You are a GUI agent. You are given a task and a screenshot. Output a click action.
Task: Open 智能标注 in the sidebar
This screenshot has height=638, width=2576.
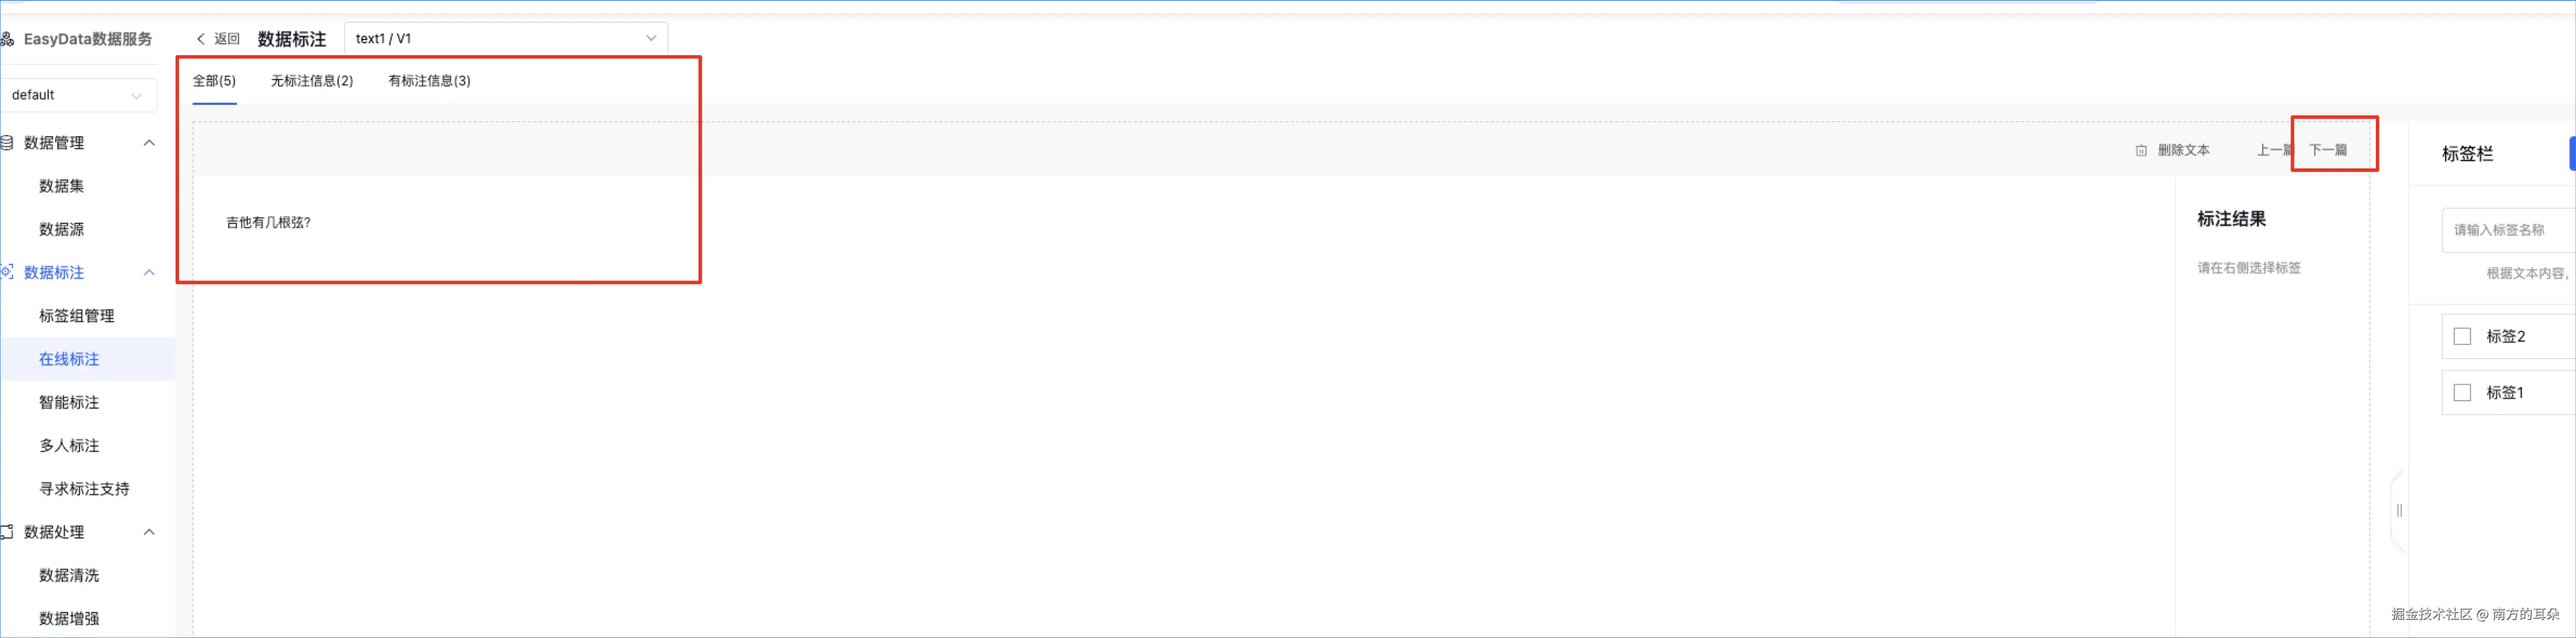69,402
